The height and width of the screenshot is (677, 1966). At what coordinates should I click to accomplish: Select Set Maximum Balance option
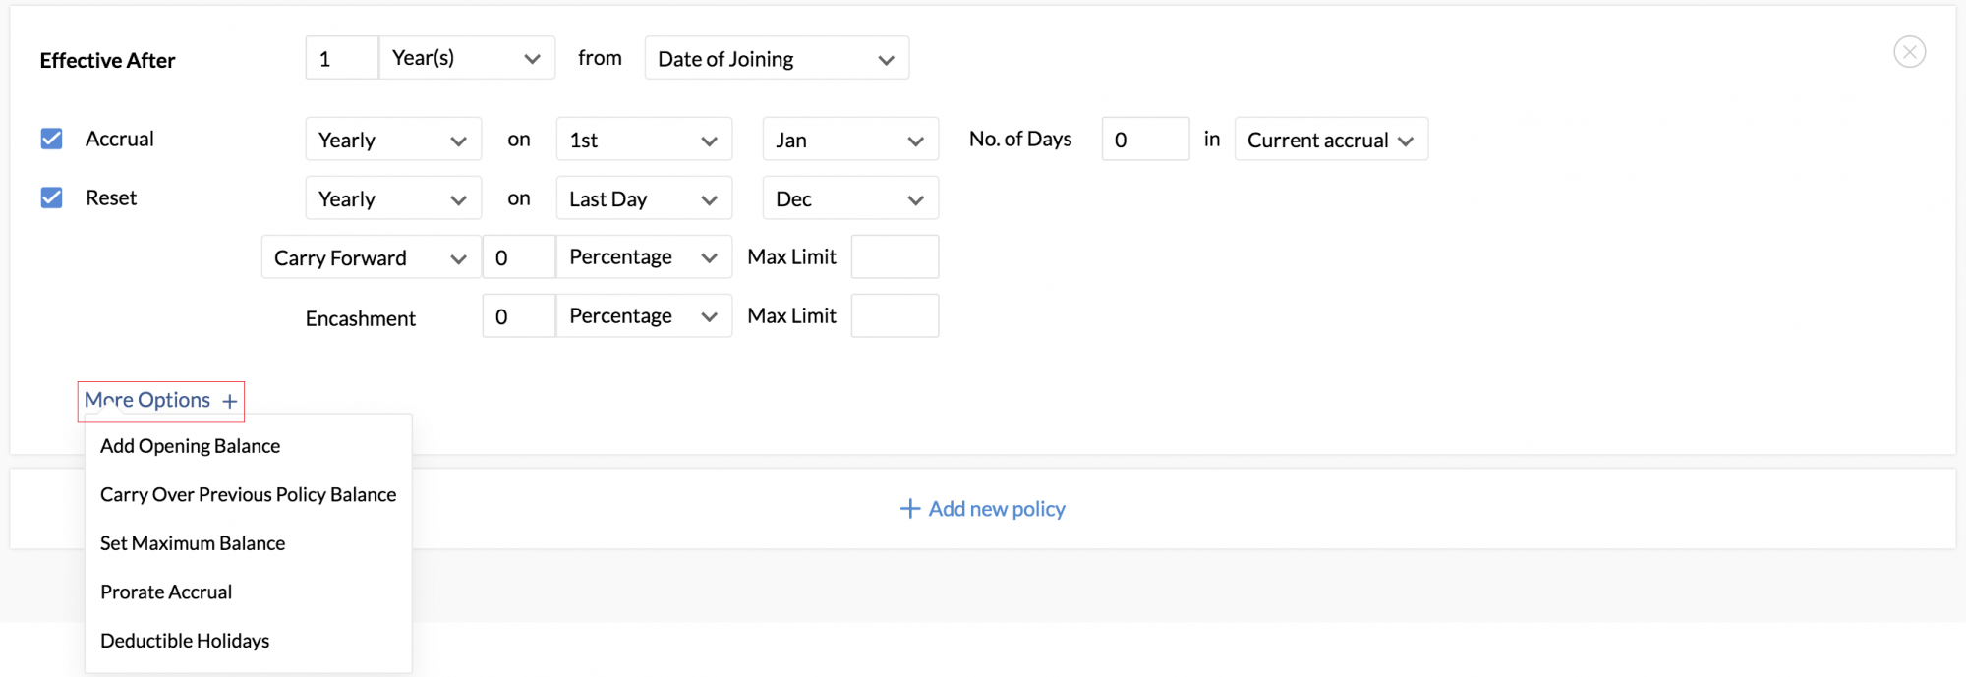[x=193, y=543]
